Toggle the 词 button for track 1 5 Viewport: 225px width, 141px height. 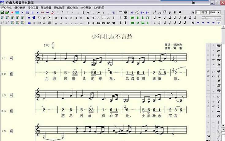[11, 131]
